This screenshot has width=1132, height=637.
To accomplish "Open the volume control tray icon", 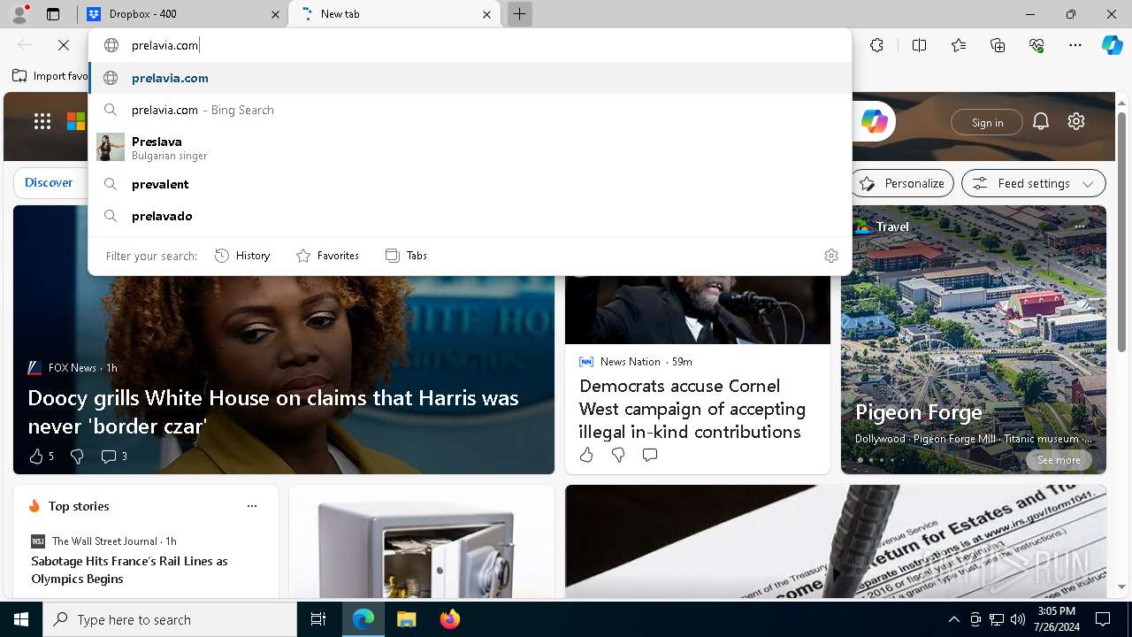I will tap(1017, 619).
